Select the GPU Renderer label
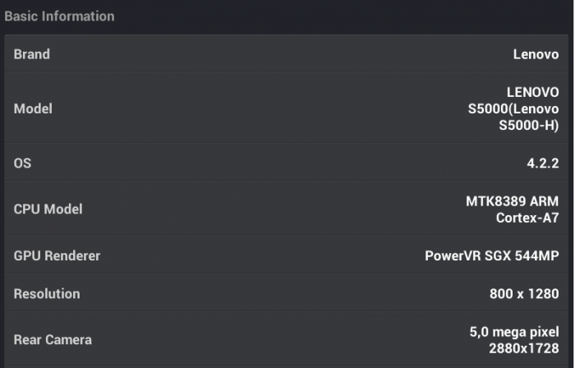Image resolution: width=575 pixels, height=368 pixels. (x=57, y=255)
